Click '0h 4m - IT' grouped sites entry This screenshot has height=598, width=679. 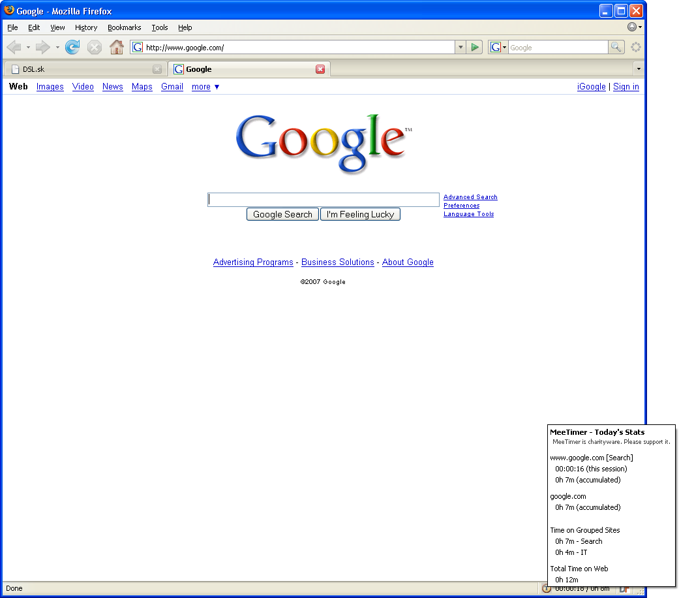(571, 552)
